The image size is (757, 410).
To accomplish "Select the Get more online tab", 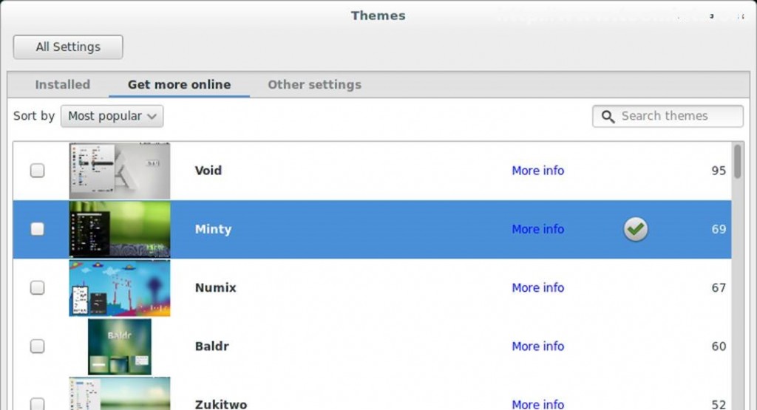I will (x=179, y=84).
